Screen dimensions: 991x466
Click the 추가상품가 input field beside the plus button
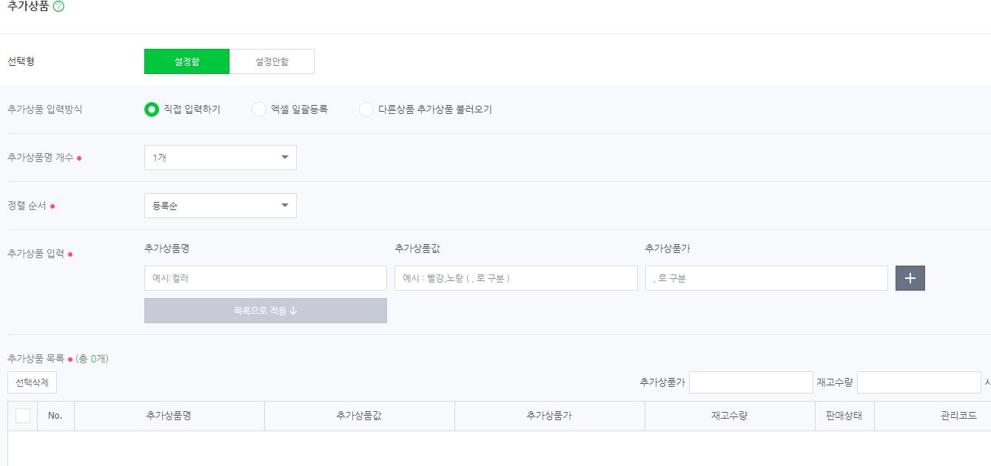tap(767, 278)
